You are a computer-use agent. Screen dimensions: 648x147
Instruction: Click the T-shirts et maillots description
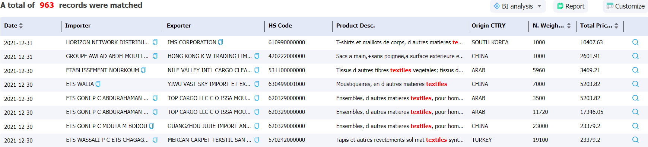click(400, 42)
